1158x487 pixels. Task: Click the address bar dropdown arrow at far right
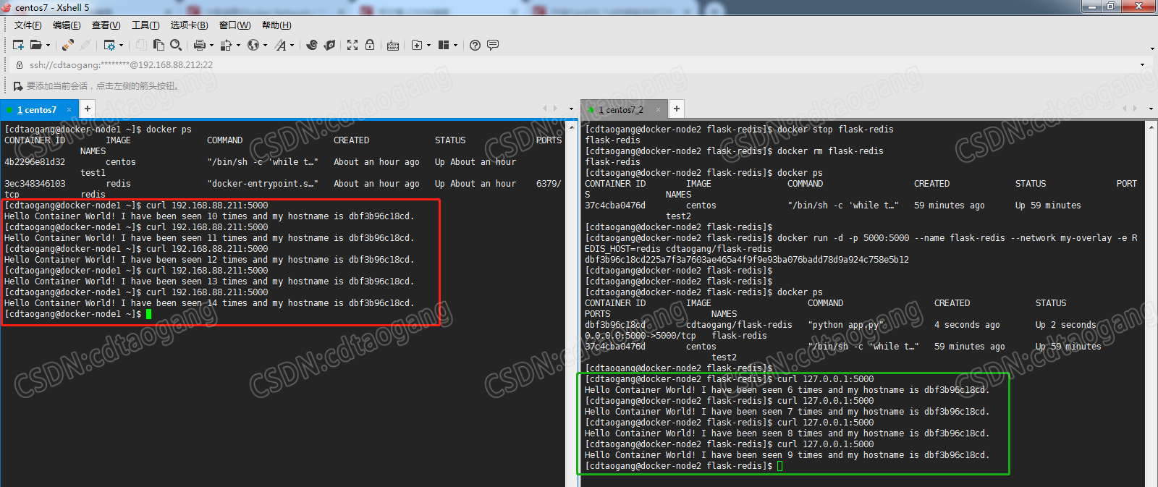coord(1143,64)
